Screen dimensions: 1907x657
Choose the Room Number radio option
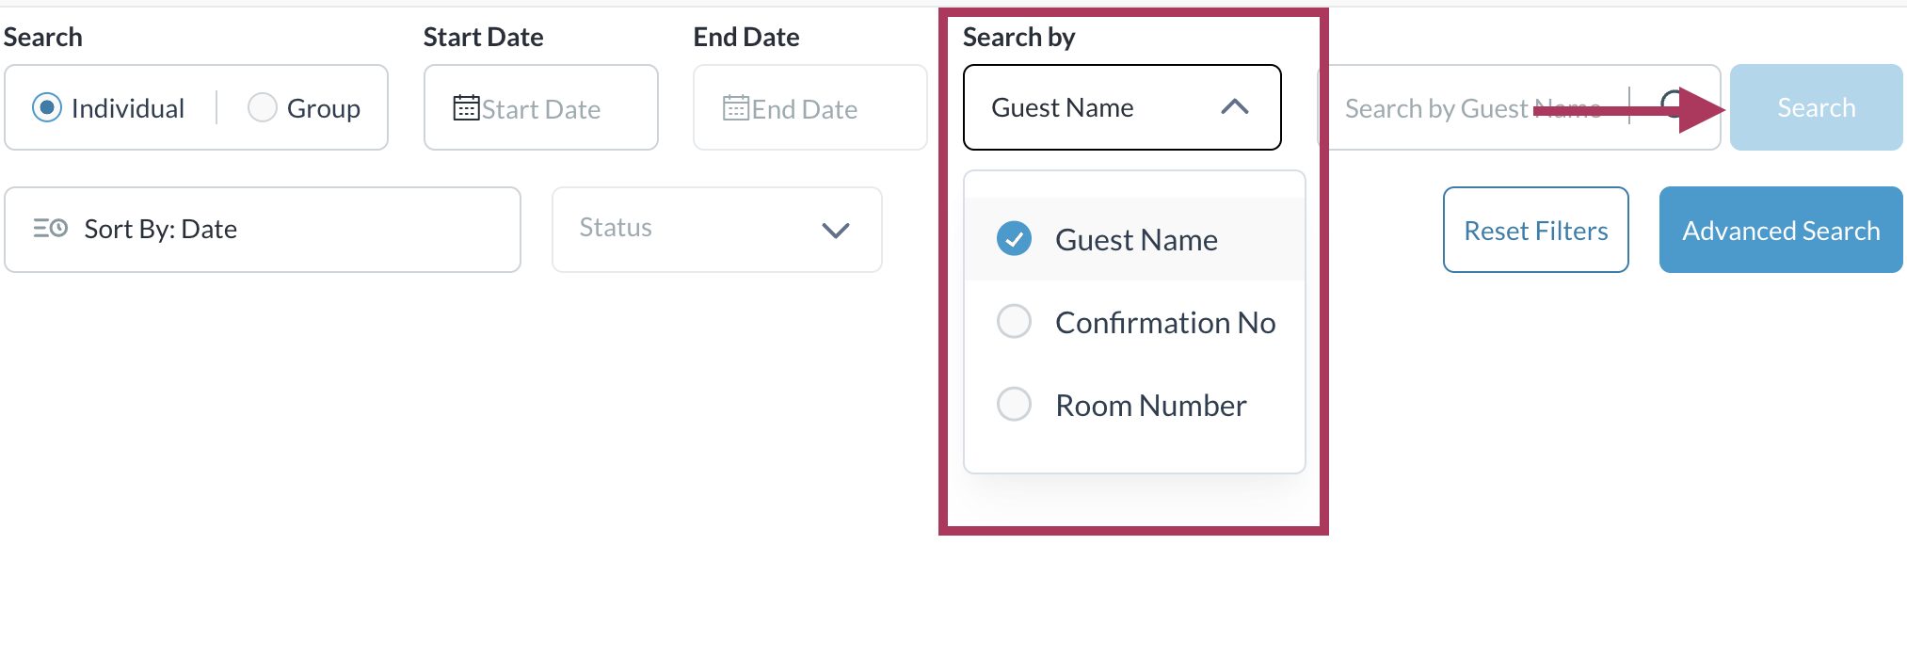[1014, 405]
